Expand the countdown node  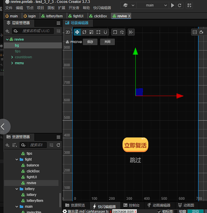[x=12, y=57]
